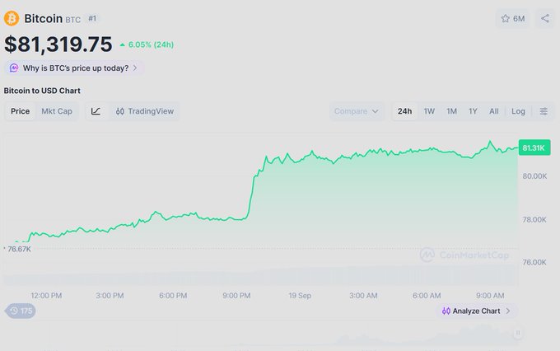Expand the Compare dropdown

pyautogui.click(x=357, y=111)
